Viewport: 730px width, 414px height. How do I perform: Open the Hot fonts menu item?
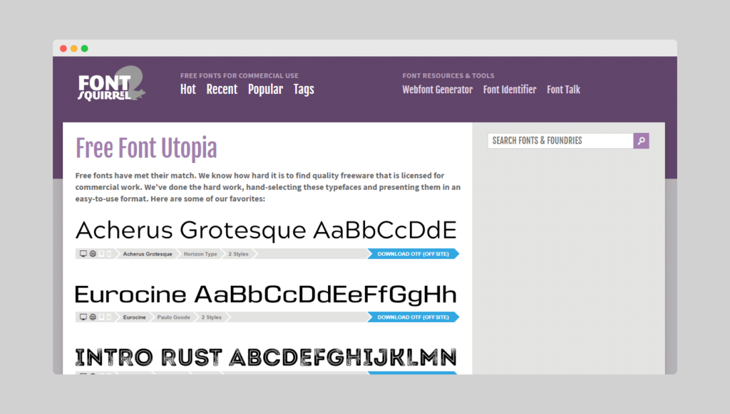[x=187, y=89]
